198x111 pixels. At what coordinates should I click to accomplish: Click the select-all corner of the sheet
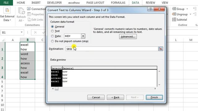click(3, 40)
